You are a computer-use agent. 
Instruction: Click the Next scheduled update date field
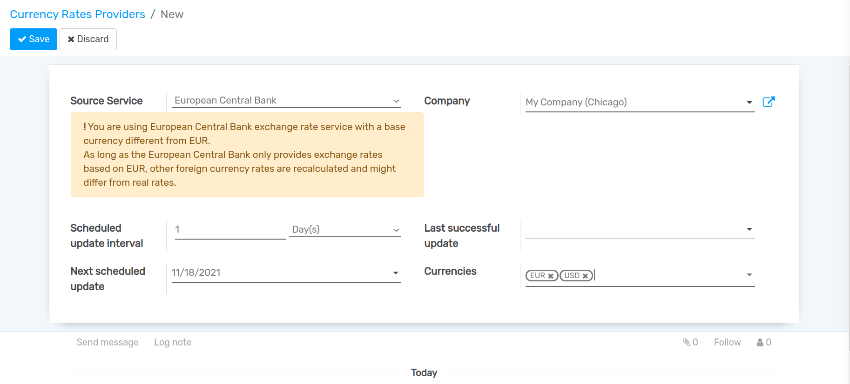click(x=279, y=273)
